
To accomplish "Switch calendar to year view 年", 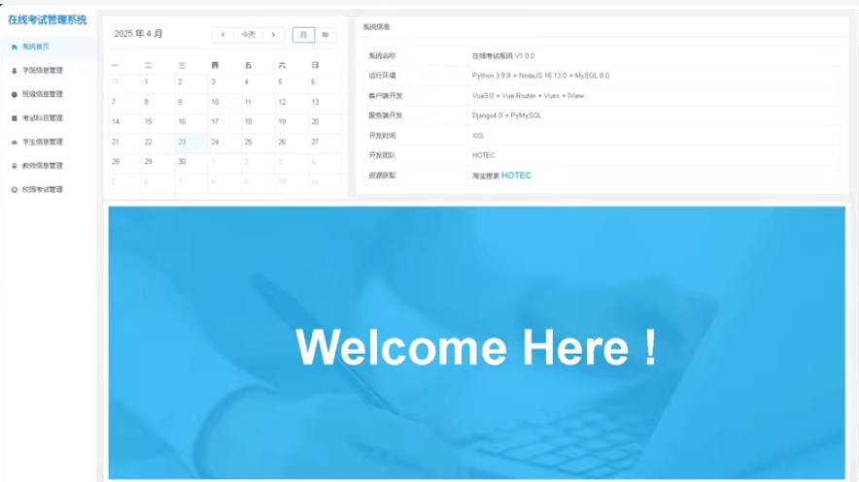I will tap(325, 35).
